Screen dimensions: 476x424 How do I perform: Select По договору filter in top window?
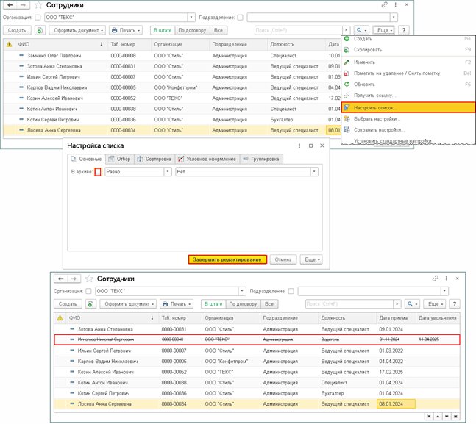192,30
